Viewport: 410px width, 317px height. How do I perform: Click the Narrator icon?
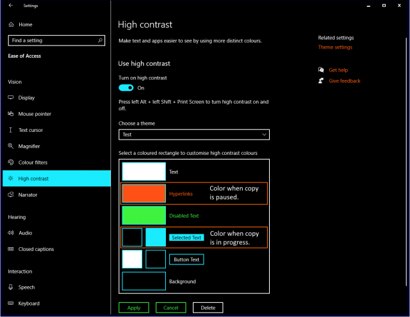pos(11,195)
